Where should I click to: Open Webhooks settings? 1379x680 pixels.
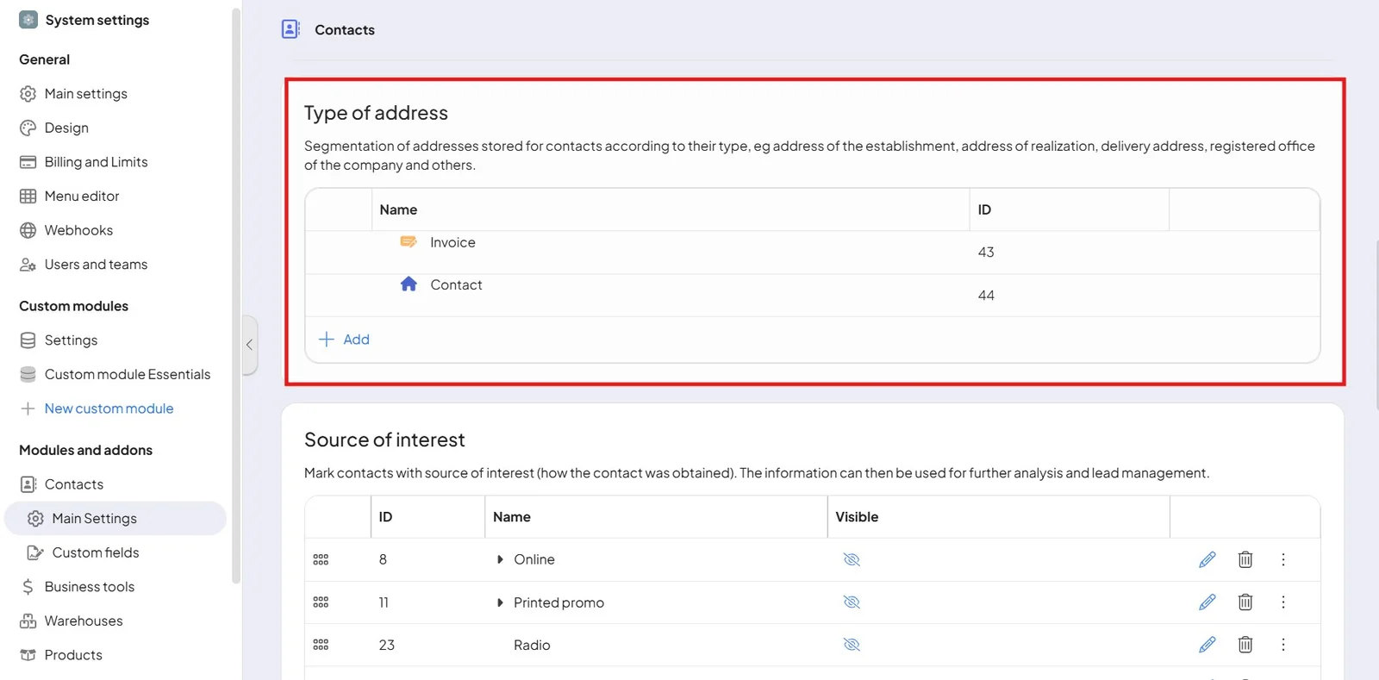click(x=78, y=230)
